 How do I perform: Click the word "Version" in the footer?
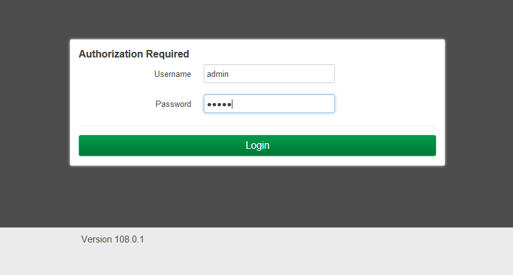pos(96,239)
